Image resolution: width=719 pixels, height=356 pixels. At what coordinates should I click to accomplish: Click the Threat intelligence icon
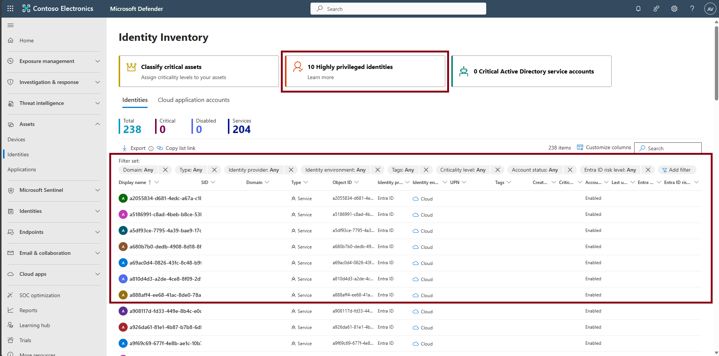[x=11, y=103]
